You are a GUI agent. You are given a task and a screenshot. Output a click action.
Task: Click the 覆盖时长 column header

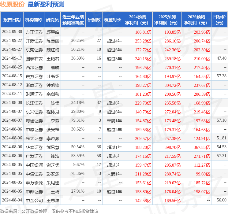point(113,20)
